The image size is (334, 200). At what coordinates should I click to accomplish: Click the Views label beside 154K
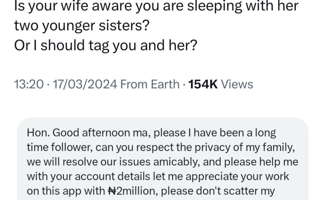pos(237,84)
